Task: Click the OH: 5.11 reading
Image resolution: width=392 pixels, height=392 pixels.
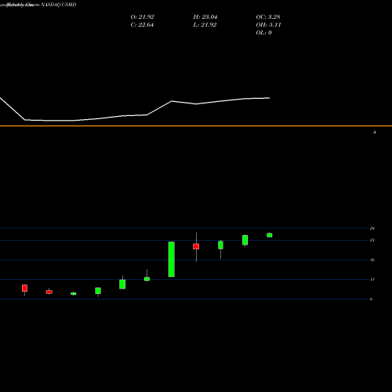Action: 268,25
